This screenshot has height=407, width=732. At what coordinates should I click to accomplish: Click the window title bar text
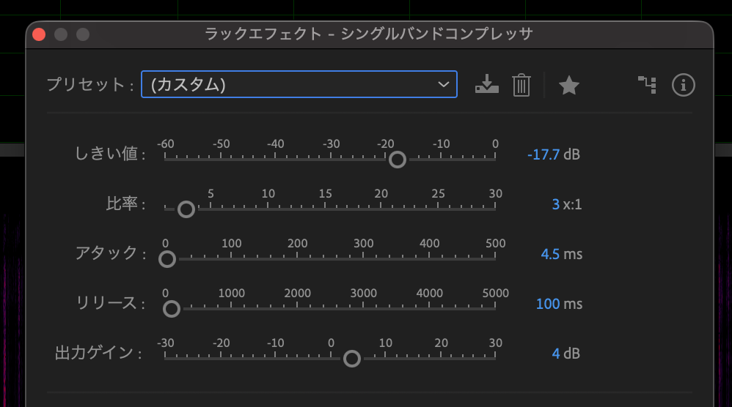pos(369,34)
